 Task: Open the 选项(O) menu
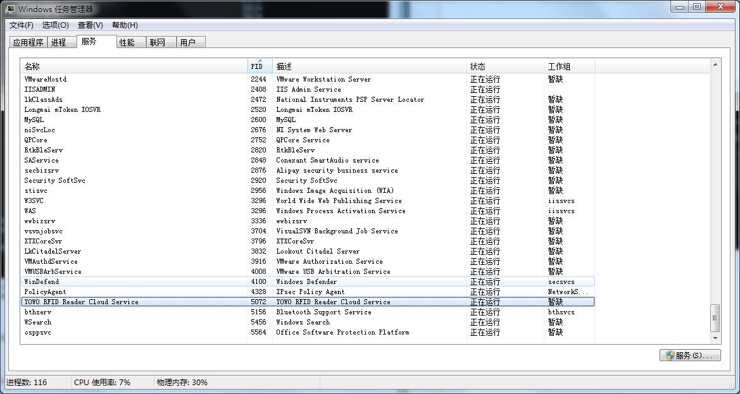pyautogui.click(x=55, y=25)
